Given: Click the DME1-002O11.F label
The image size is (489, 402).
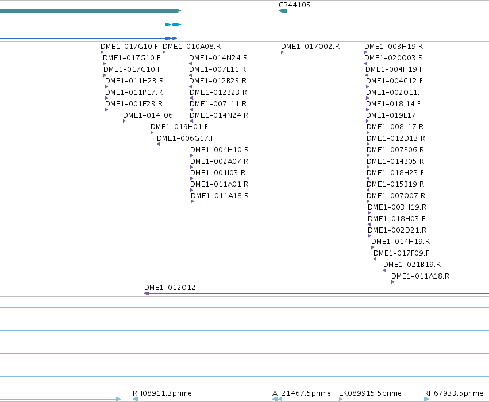Looking at the screenshot, I should click(x=395, y=92).
